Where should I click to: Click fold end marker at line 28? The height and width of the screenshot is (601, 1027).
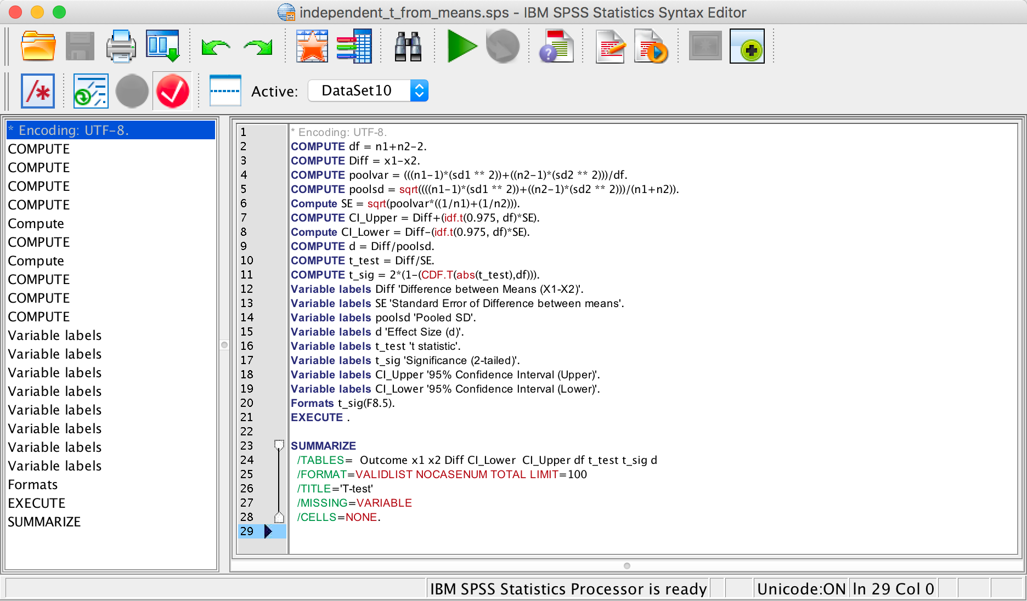point(279,517)
